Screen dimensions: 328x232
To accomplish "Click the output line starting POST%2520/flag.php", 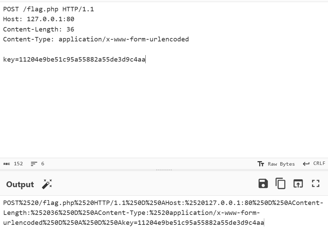I will tap(163, 203).
